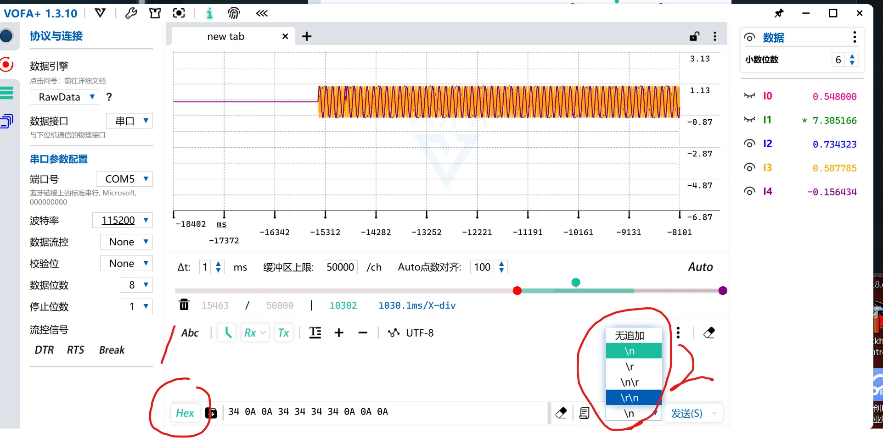The width and height of the screenshot is (883, 438).
Task: Hide channel I2 with eye icon
Action: 749,144
